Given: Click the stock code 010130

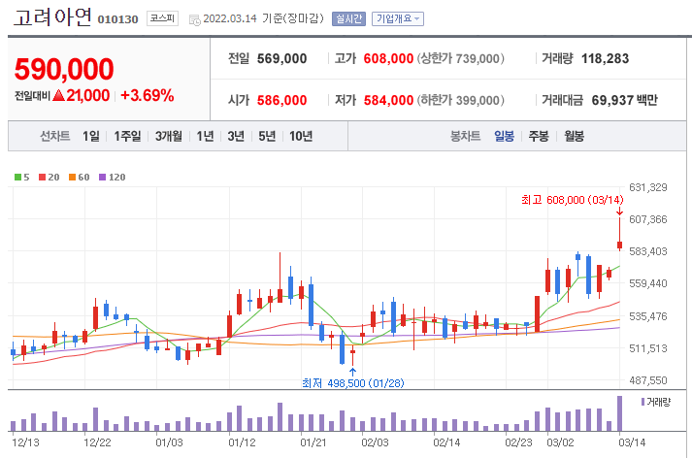Looking at the screenshot, I should 117,19.
